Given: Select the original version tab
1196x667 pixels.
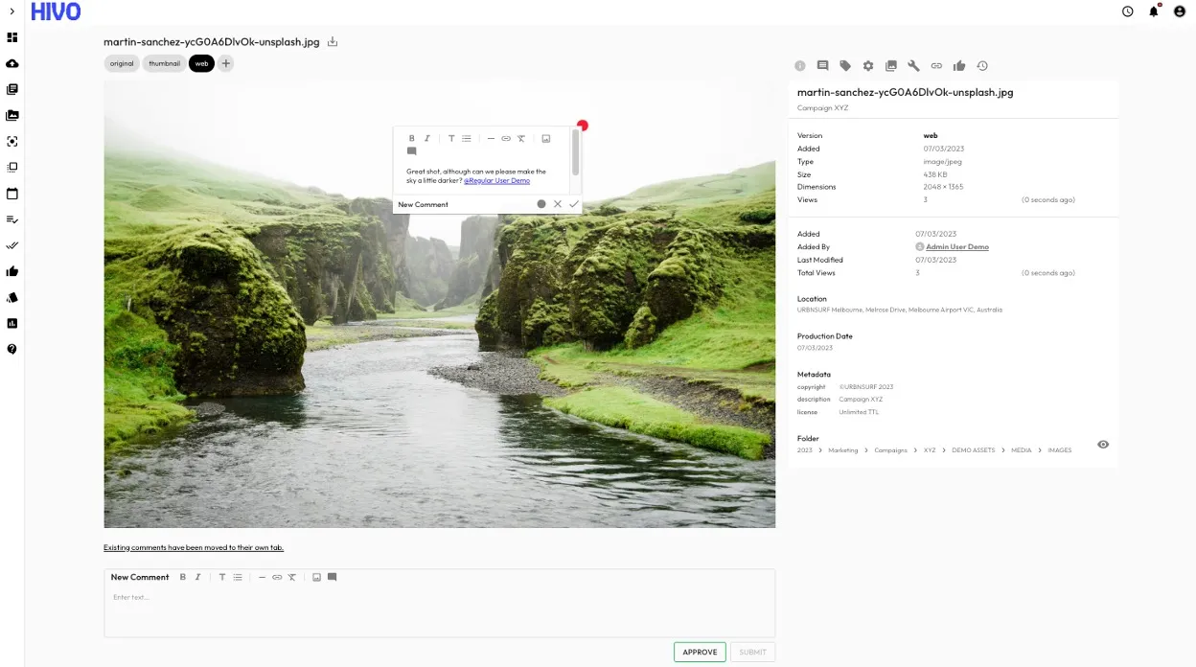Looking at the screenshot, I should (122, 63).
